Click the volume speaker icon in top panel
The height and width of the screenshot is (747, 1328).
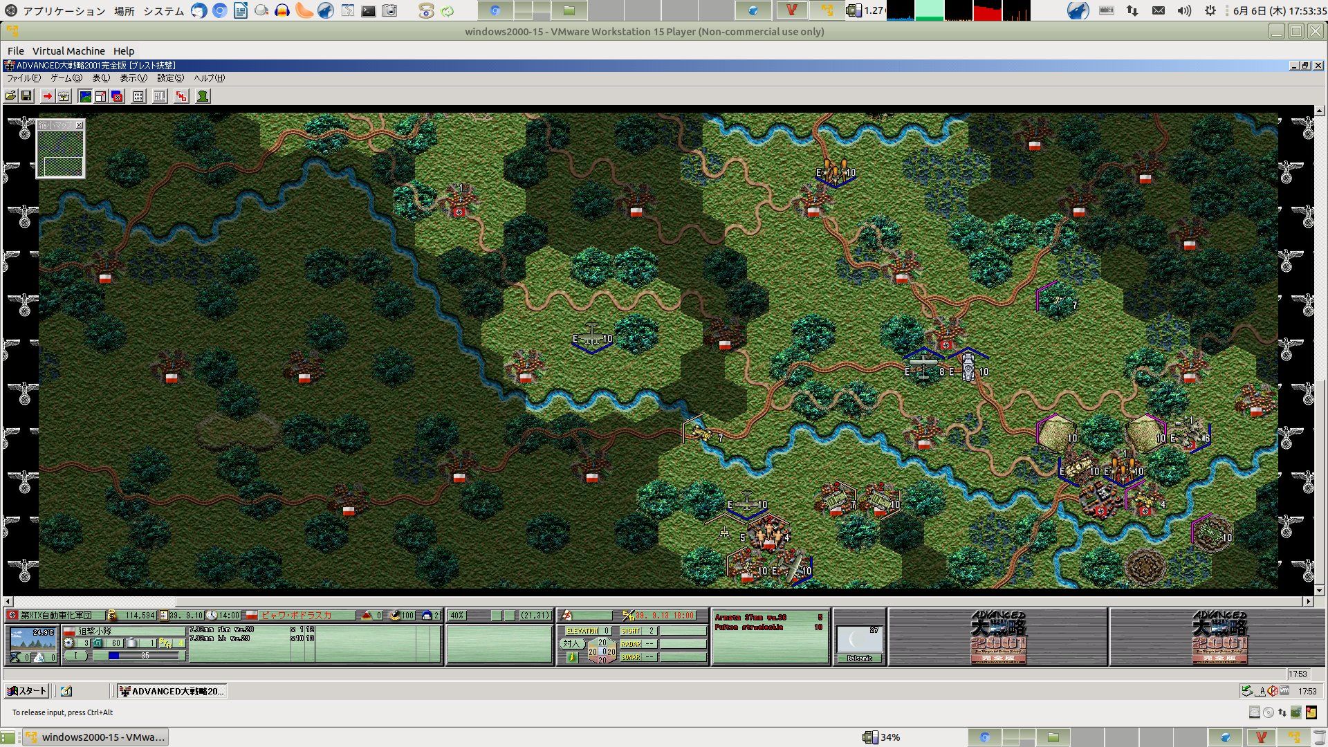pyautogui.click(x=1184, y=10)
